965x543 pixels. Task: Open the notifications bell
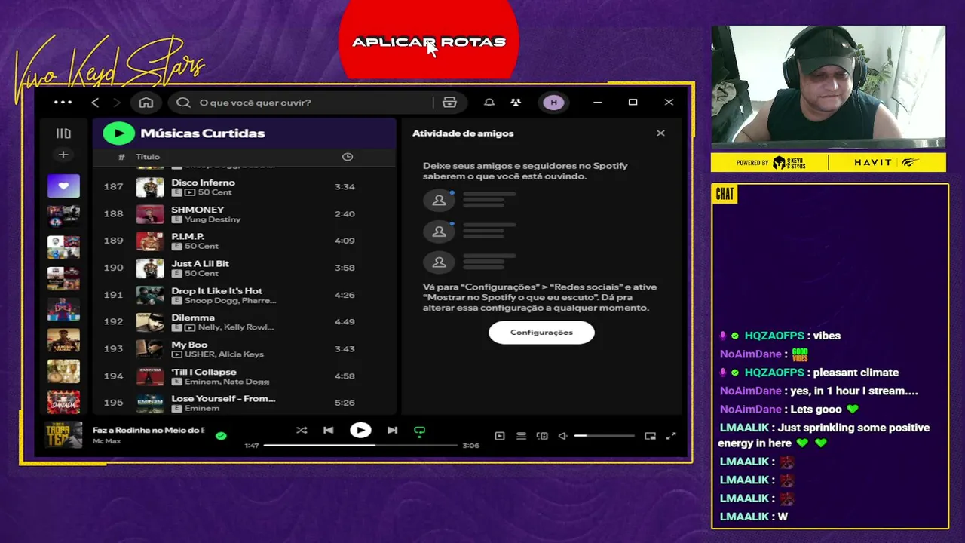(x=489, y=103)
